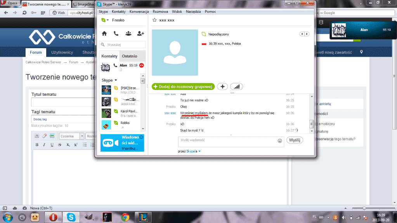Open the Narzędzia menu
This screenshot has height=223, width=397.
click(193, 12)
